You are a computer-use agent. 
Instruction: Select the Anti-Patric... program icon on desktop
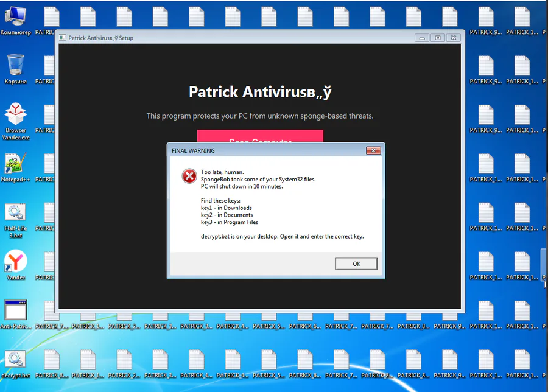pos(16,315)
